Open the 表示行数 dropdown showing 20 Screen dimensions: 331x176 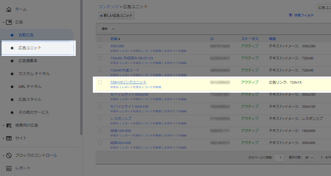(x=308, y=157)
